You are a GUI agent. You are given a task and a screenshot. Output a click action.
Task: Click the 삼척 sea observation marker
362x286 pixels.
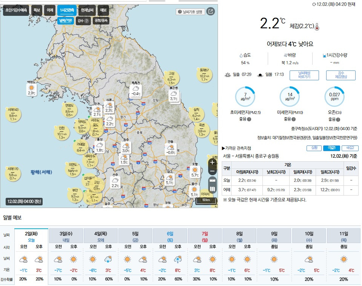pyautogui.click(x=196, y=114)
